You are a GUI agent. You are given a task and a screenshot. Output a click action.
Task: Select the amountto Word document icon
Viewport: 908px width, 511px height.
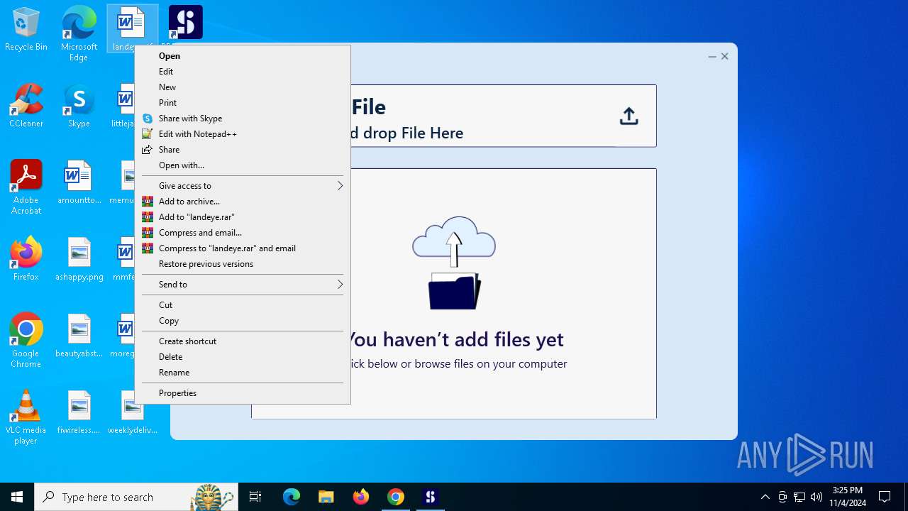[79, 182]
